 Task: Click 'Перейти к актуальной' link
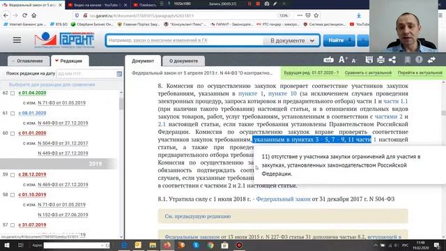tap(420, 73)
